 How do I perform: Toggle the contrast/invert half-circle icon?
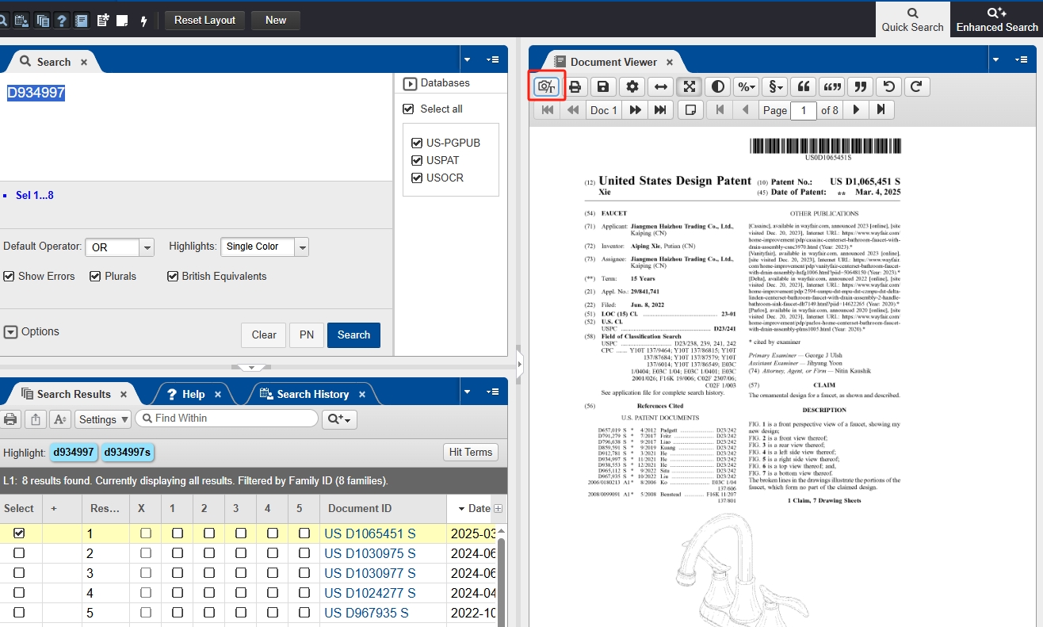(x=718, y=87)
